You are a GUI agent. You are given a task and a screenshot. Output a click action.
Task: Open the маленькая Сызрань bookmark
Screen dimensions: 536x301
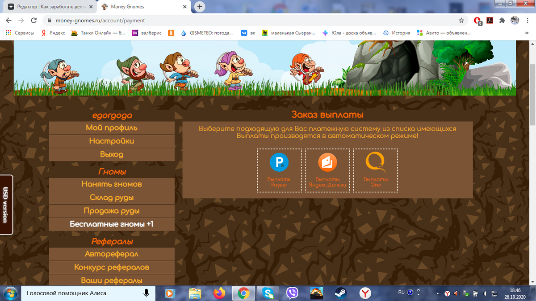(x=289, y=33)
